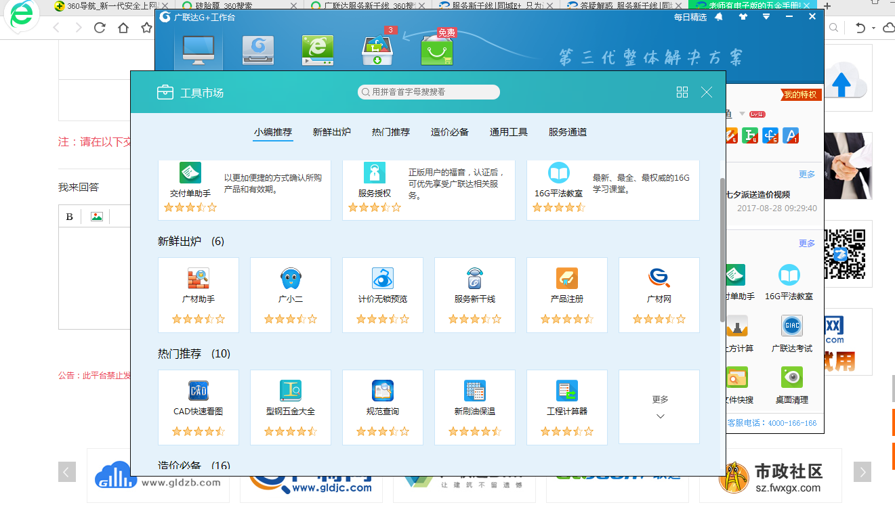Toggle bold in answer editor

[x=69, y=217]
